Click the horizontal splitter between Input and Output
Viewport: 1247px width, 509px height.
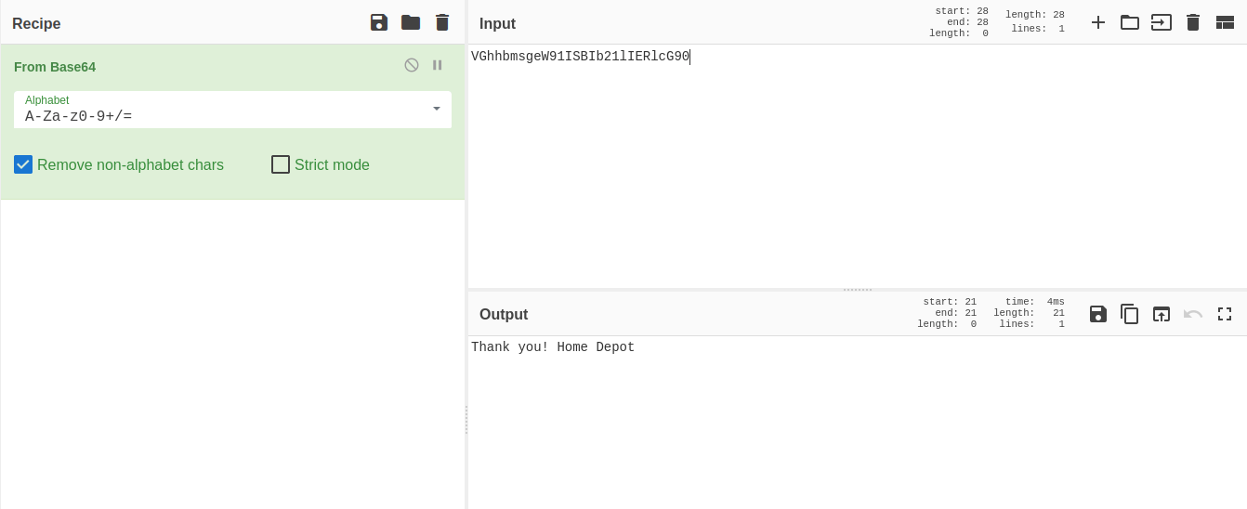(x=857, y=290)
